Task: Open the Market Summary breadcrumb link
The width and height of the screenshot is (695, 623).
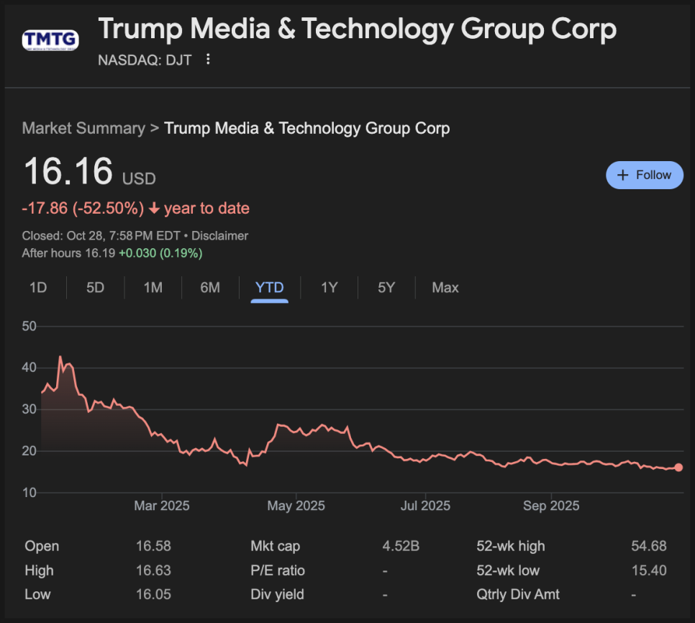Action: (83, 129)
